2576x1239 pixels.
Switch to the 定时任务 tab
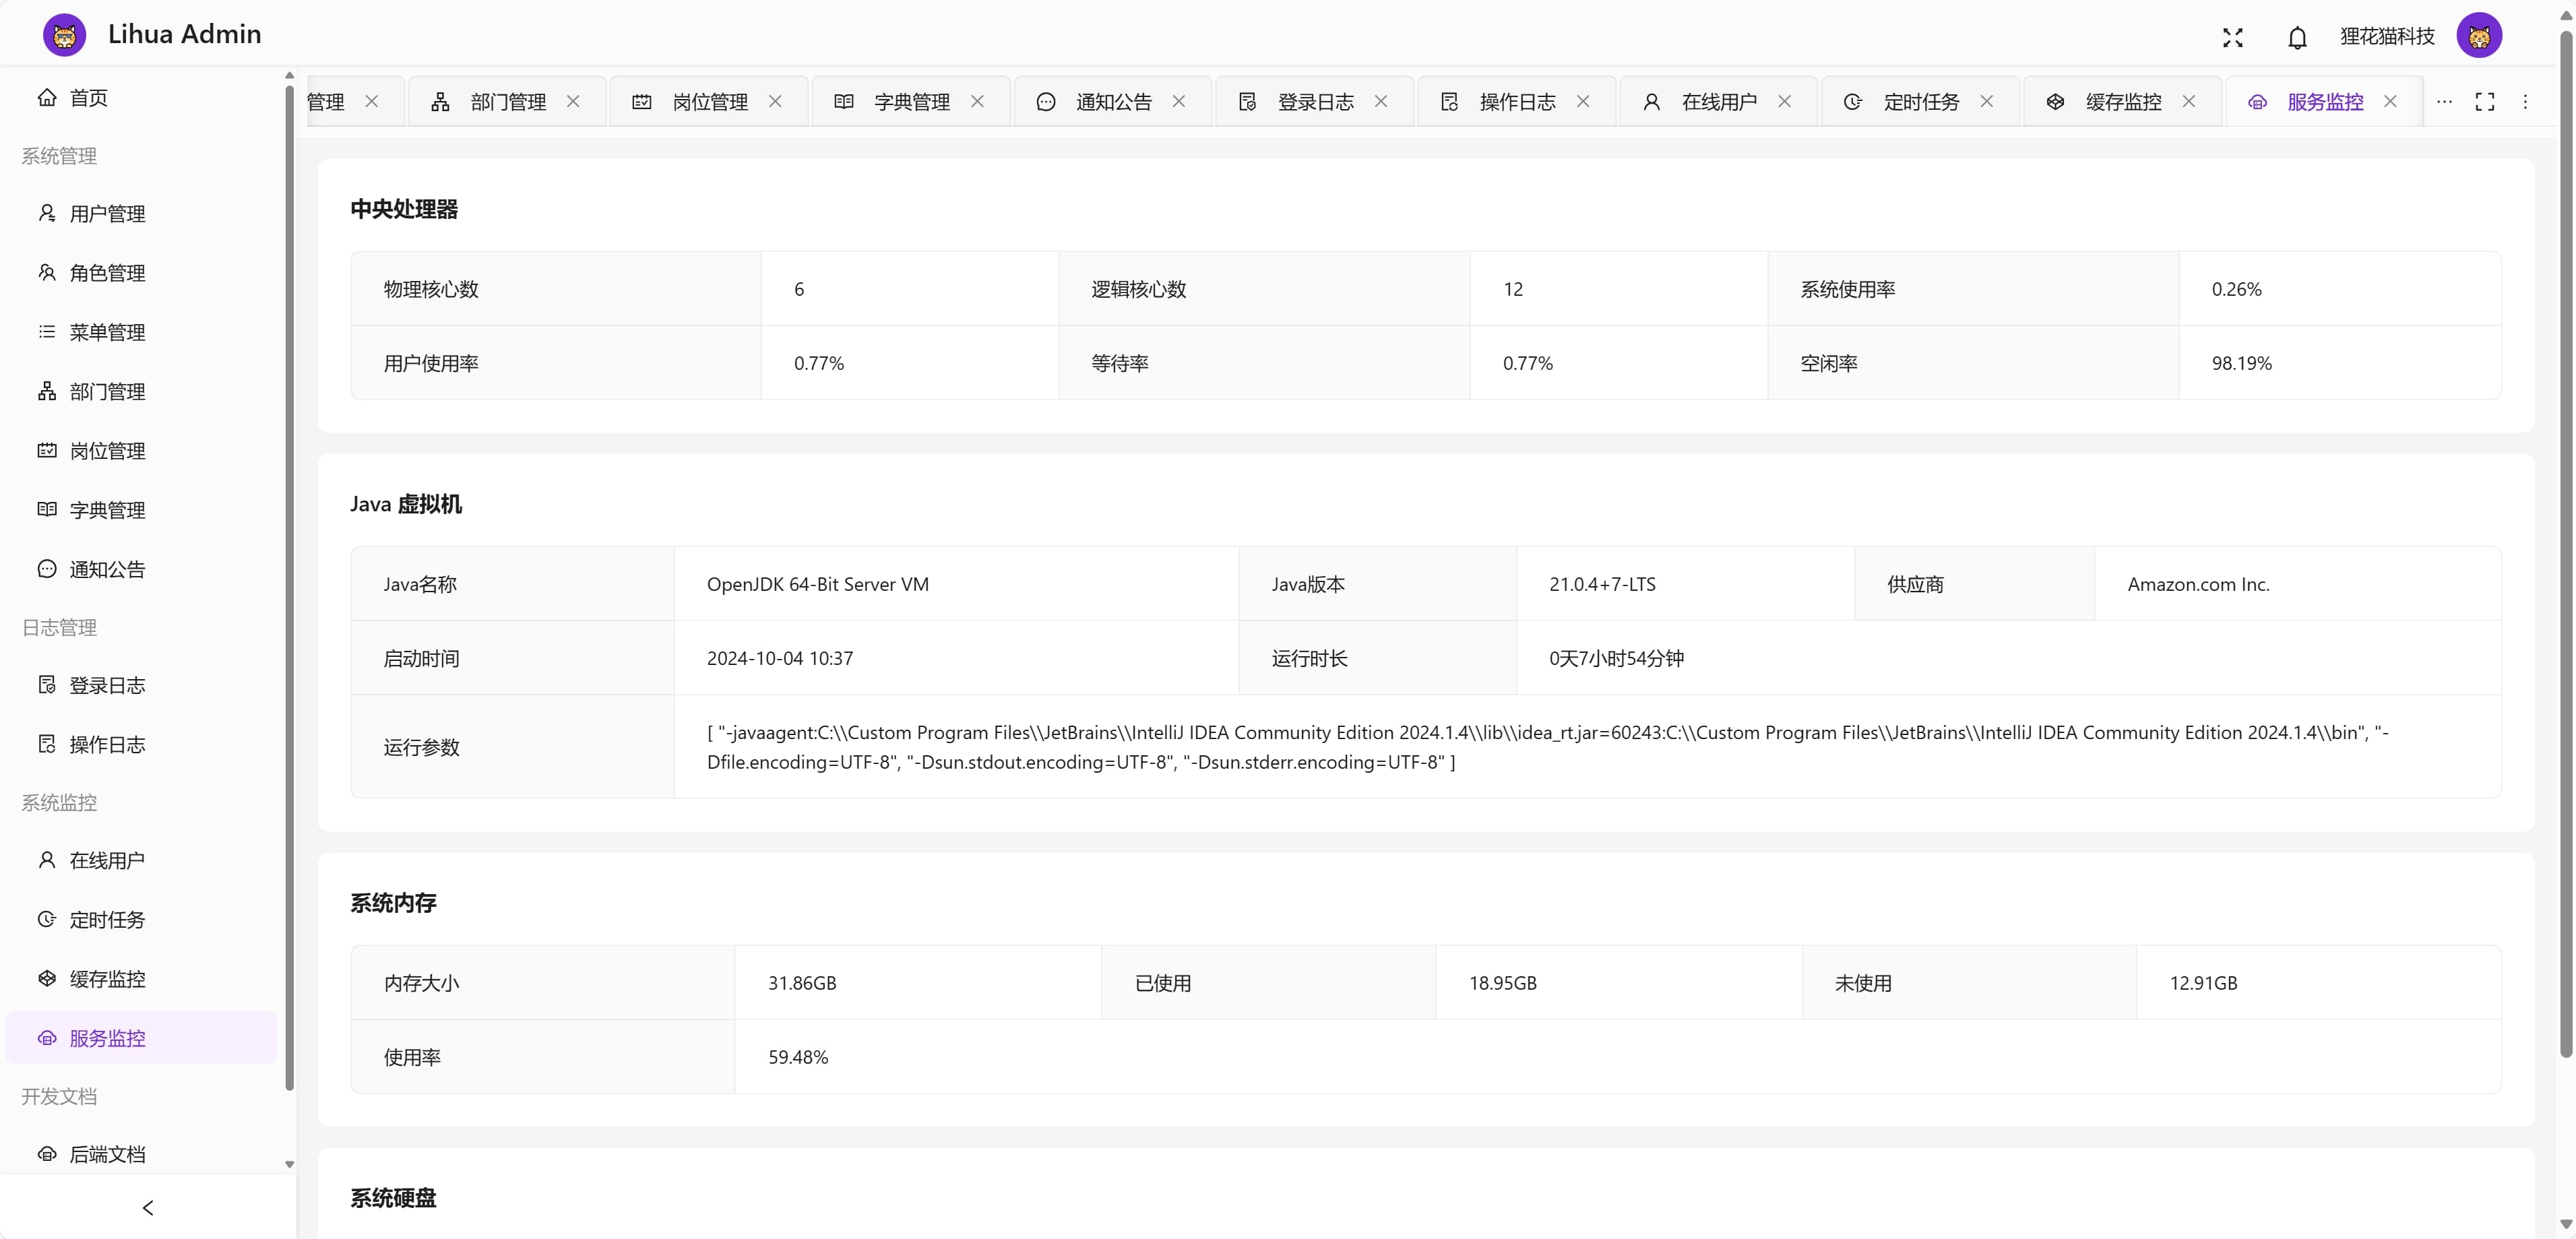pyautogui.click(x=1921, y=102)
